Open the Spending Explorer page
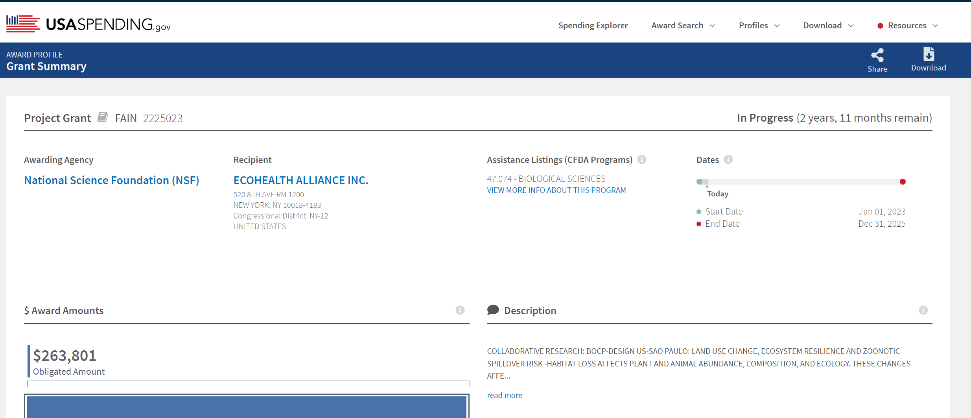 click(593, 25)
